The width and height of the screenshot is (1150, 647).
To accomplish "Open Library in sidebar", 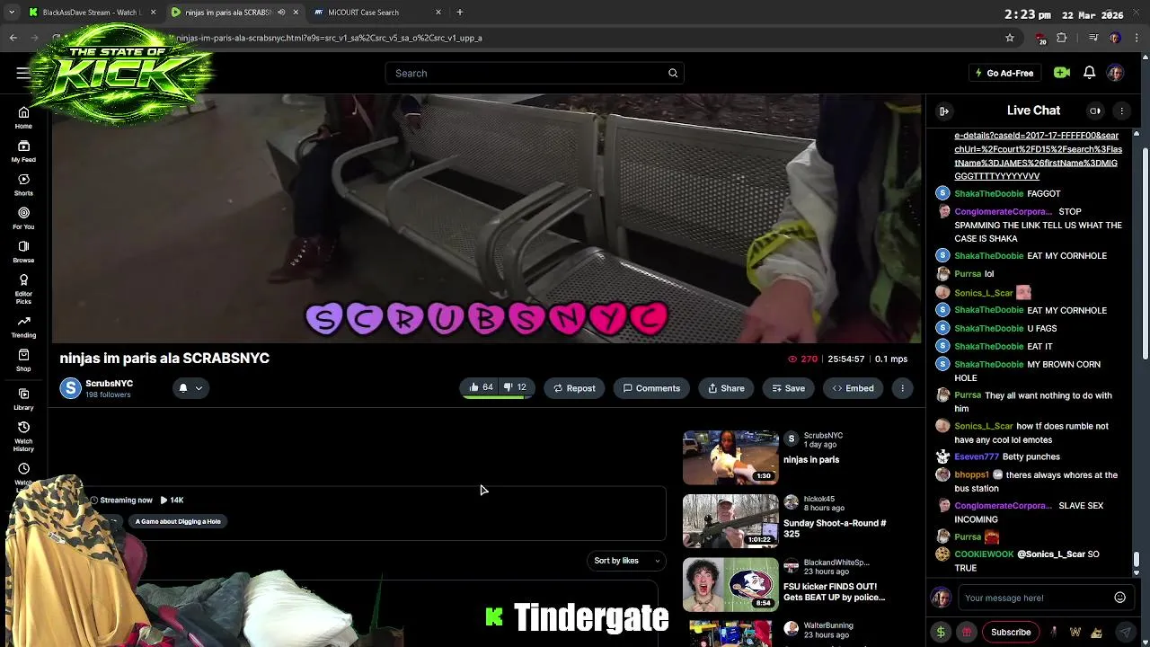I will click(x=23, y=399).
